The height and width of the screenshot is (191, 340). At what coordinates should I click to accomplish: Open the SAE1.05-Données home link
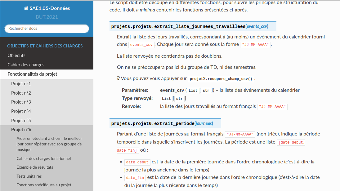tap(47, 8)
